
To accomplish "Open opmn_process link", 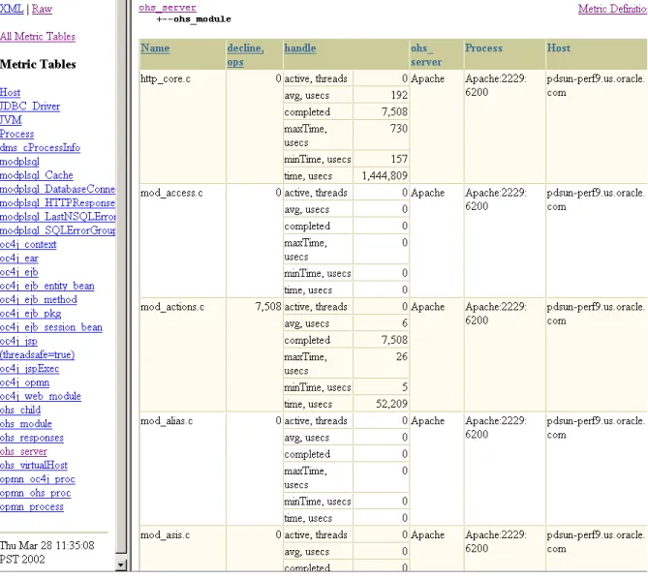I will (x=32, y=506).
